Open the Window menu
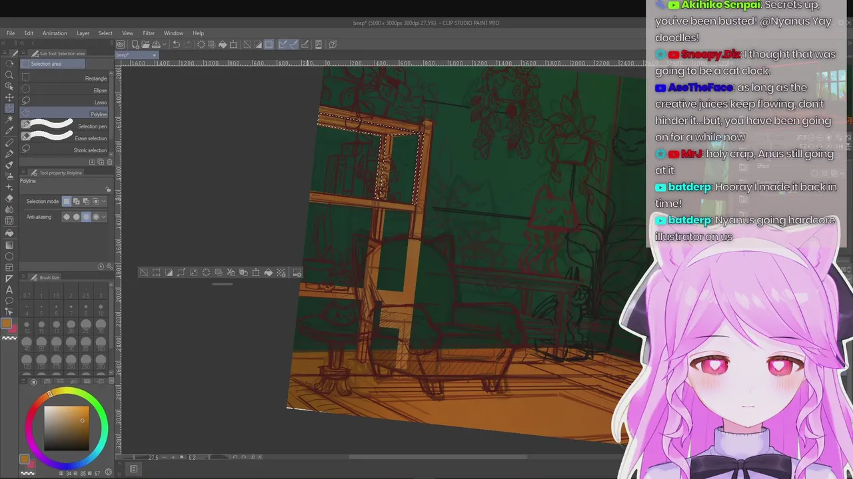The image size is (853, 479). [x=173, y=33]
